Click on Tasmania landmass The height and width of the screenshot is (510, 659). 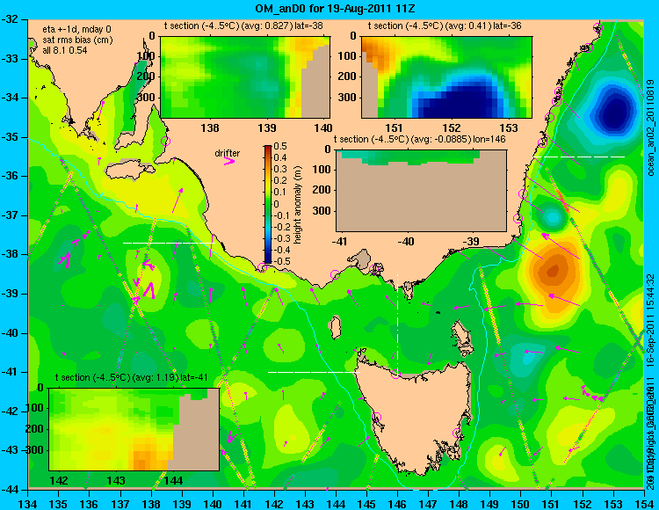click(x=415, y=414)
